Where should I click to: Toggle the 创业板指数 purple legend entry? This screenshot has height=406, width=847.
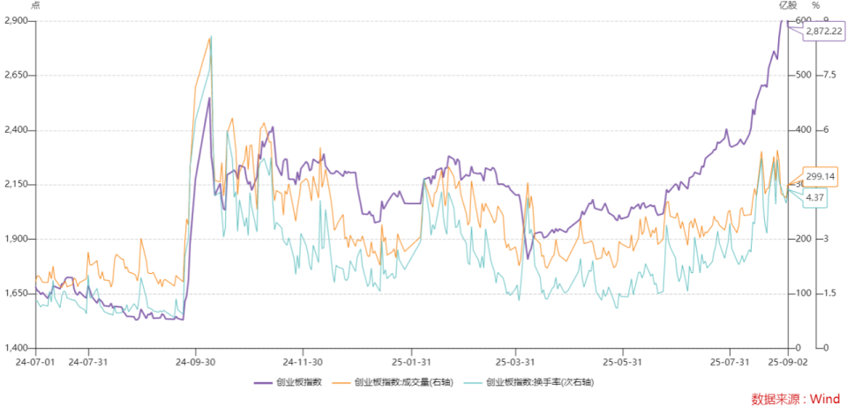point(288,382)
